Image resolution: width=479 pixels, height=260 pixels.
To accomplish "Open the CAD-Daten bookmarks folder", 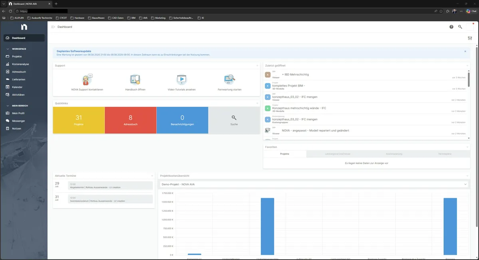I will pyautogui.click(x=116, y=18).
